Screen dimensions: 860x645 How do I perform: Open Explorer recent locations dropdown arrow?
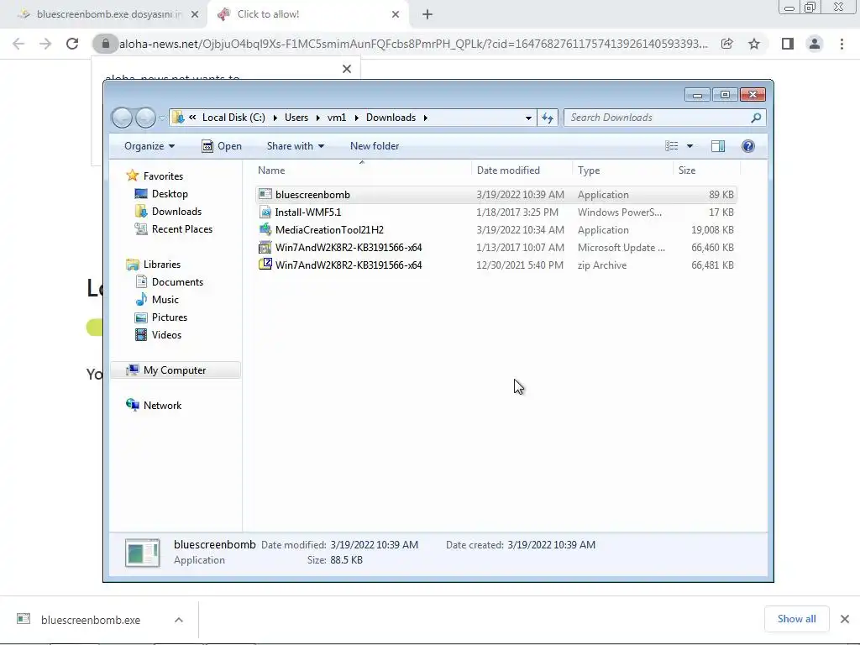click(x=162, y=118)
